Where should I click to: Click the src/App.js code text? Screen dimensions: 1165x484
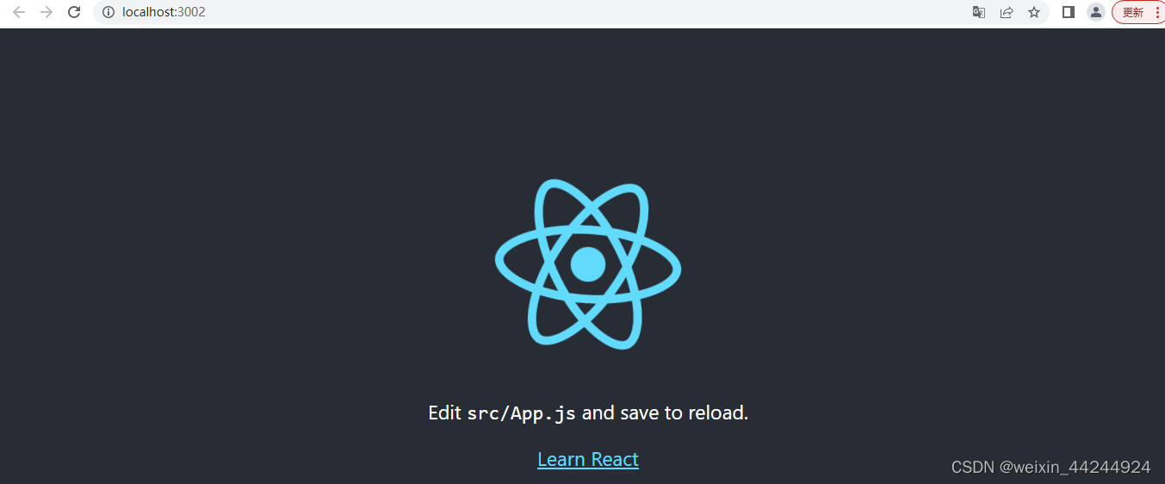click(x=521, y=413)
